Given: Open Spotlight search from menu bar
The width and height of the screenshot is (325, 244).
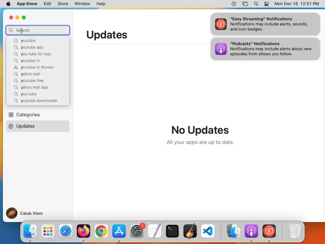Looking at the screenshot, I should pos(256,4).
